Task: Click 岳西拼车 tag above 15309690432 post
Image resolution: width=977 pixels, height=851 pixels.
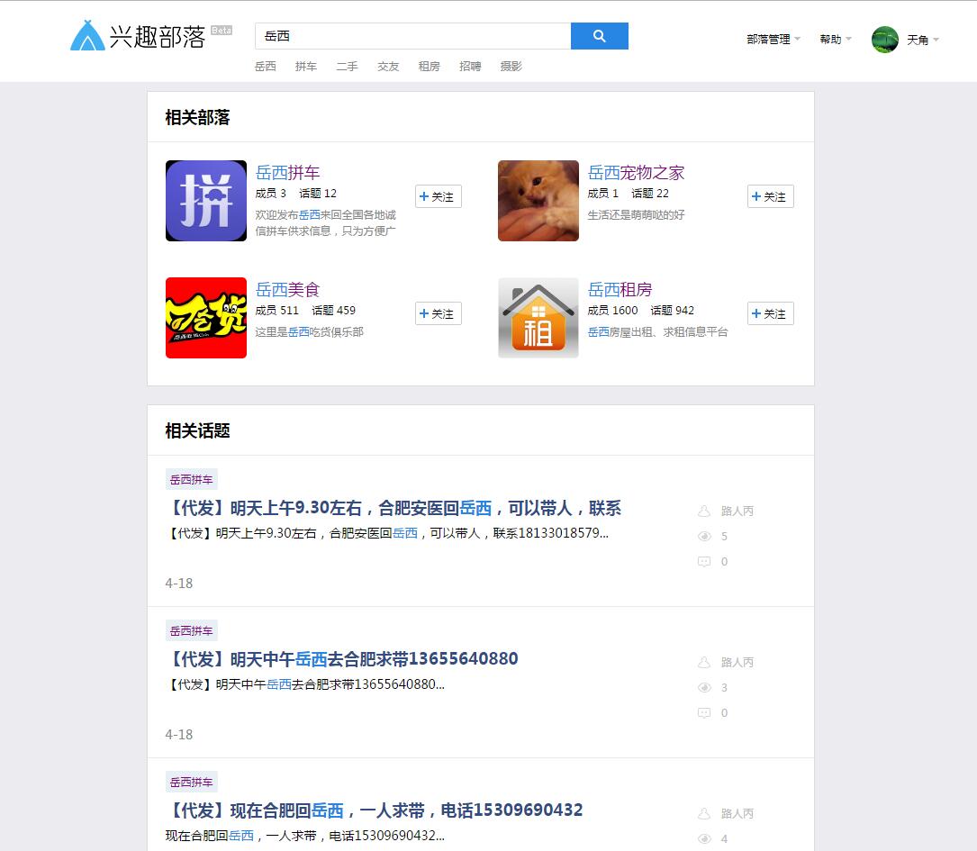Action: (x=191, y=783)
